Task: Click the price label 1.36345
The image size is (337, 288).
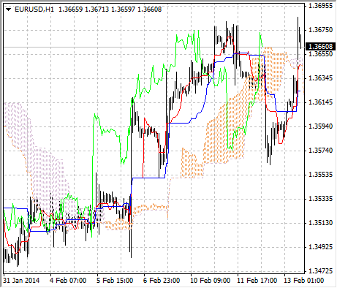Action: click(x=320, y=78)
